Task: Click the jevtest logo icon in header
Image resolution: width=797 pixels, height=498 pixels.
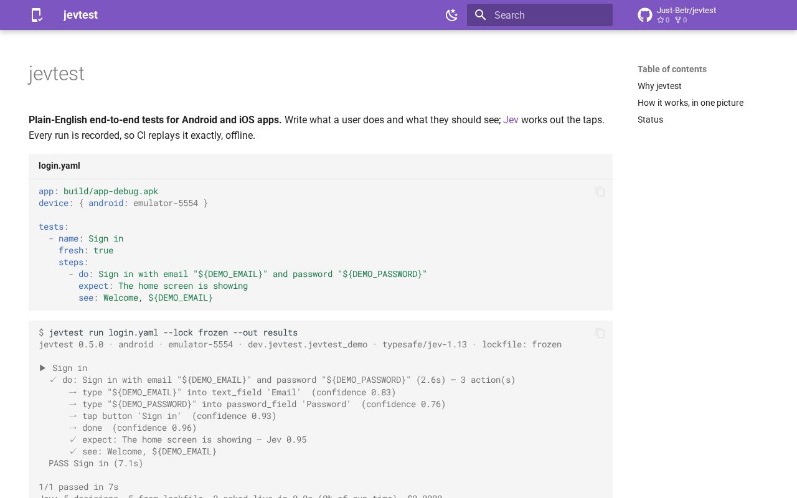Action: click(x=37, y=15)
